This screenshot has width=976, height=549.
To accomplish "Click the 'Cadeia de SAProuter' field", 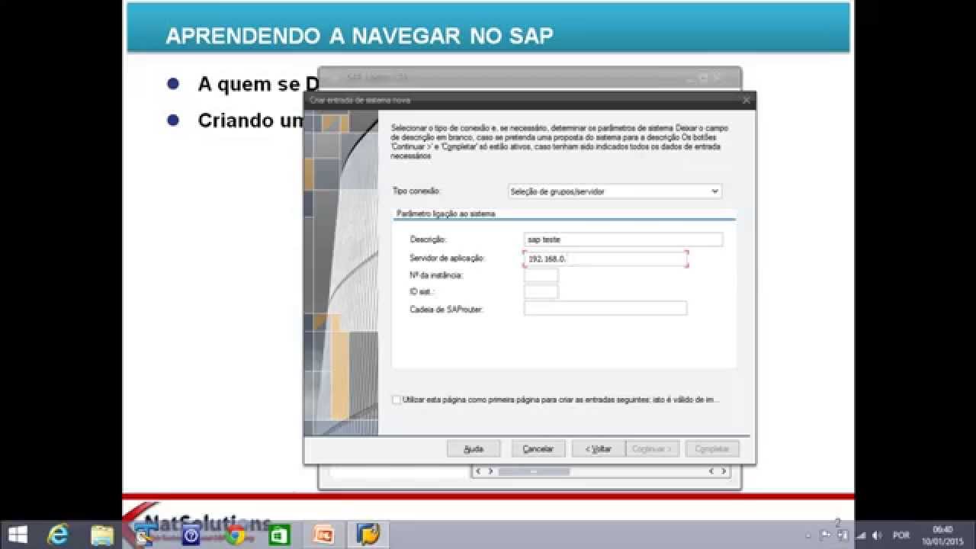I will (x=605, y=308).
